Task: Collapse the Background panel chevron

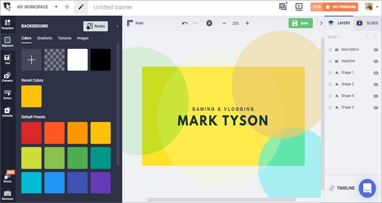Action: tap(117, 26)
